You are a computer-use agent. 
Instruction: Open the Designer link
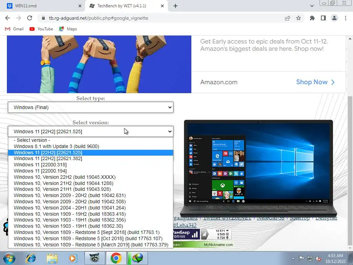326,218
